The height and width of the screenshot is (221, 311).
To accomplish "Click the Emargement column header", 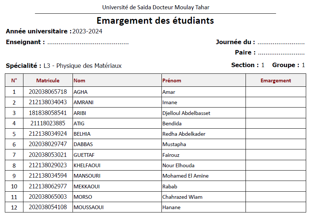I will point(276,80).
